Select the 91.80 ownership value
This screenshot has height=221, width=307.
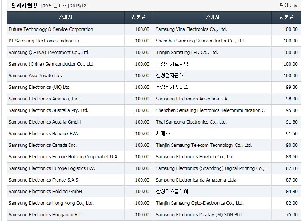pos(292,122)
